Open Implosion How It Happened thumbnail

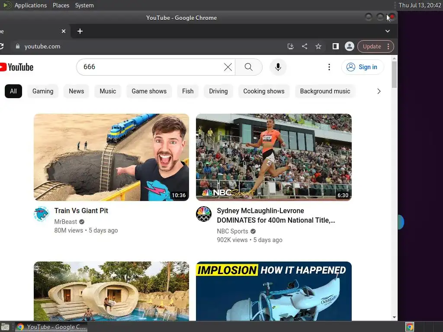click(x=274, y=291)
